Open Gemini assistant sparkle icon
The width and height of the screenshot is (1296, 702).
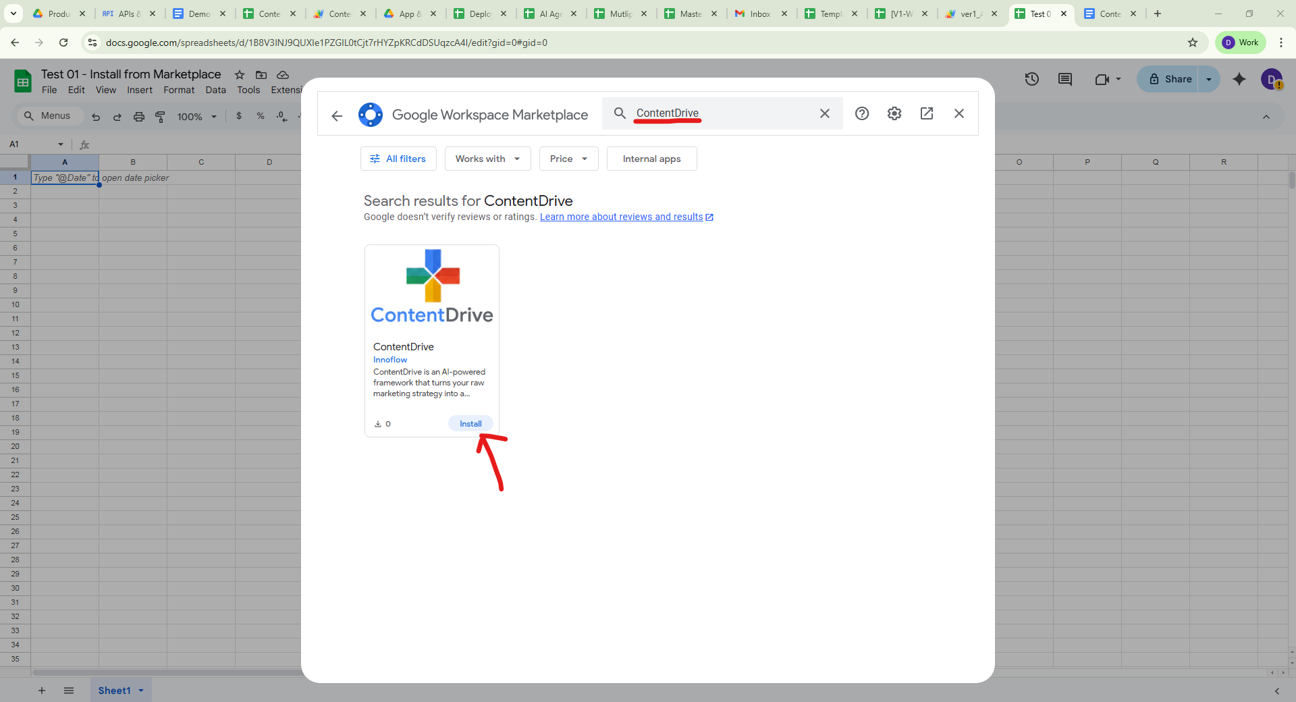click(1239, 79)
